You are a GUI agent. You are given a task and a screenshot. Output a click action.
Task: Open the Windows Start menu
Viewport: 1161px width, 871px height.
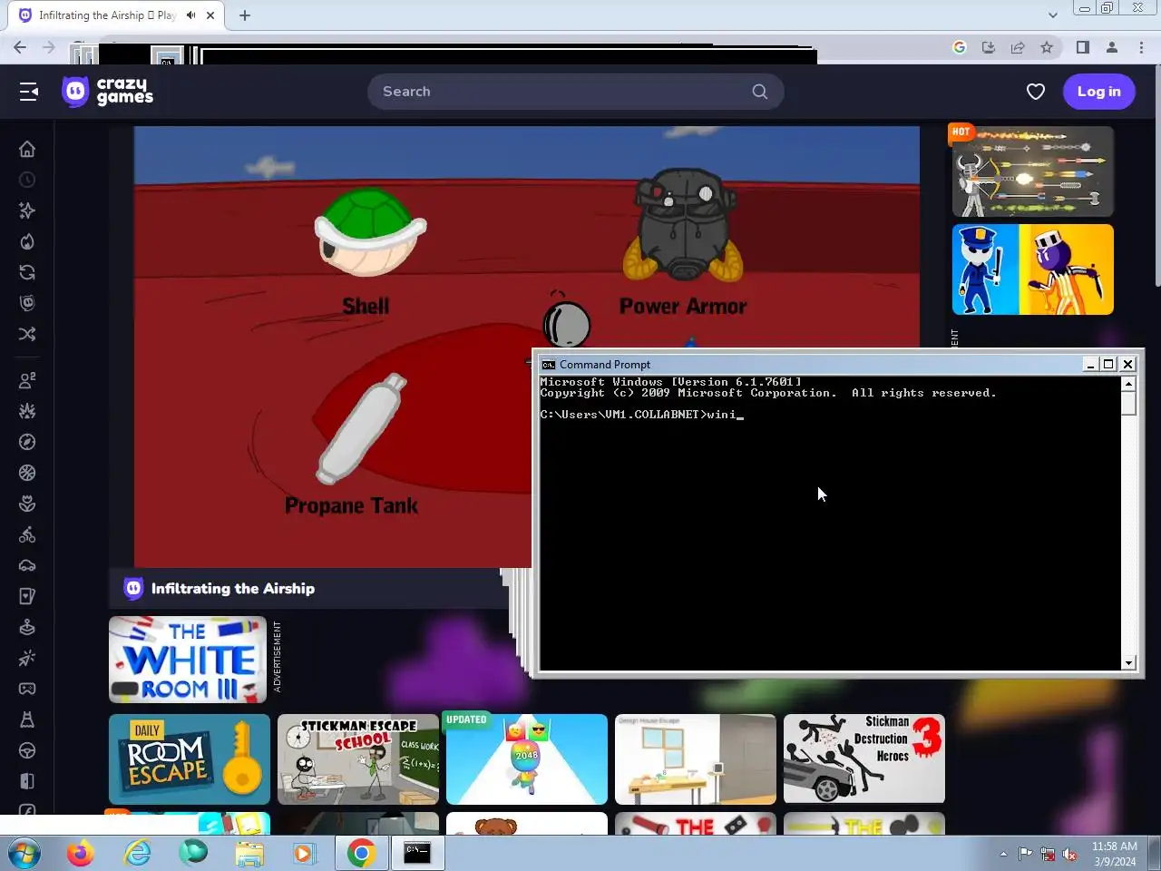(x=24, y=854)
